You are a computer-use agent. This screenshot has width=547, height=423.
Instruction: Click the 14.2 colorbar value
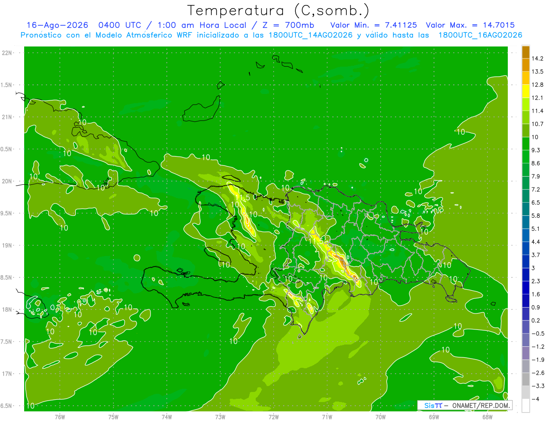pyautogui.click(x=537, y=58)
